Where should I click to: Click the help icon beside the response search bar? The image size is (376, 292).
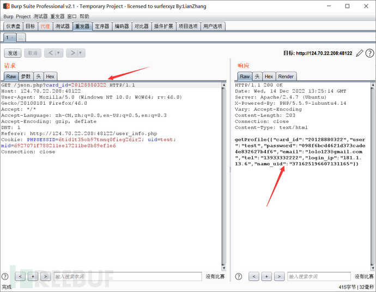238,276
